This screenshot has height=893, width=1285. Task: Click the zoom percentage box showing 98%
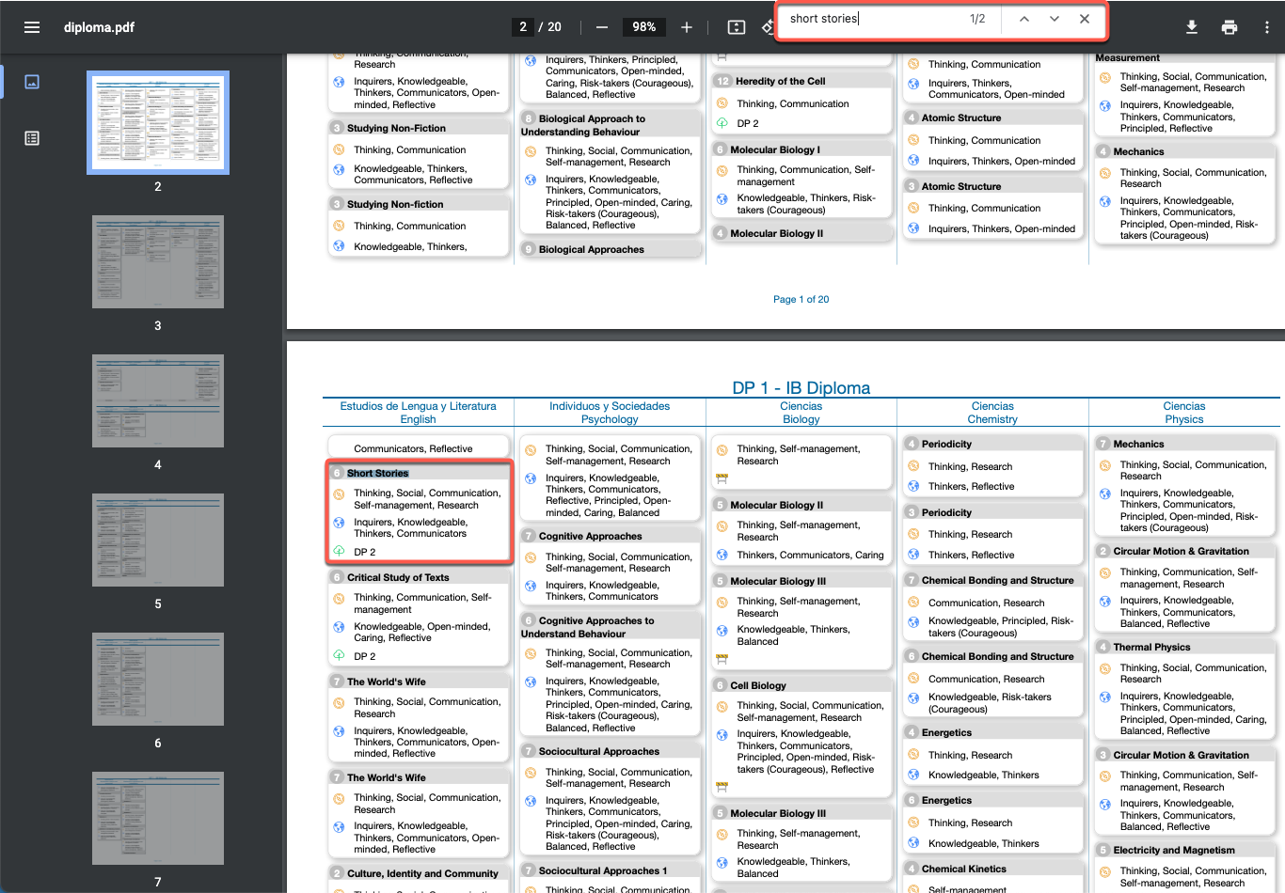click(644, 27)
